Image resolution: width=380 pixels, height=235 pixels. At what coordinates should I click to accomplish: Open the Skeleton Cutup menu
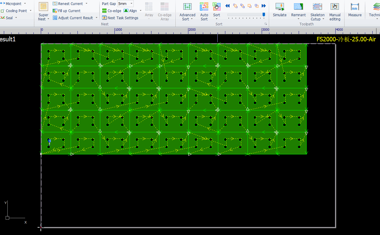pos(323,19)
